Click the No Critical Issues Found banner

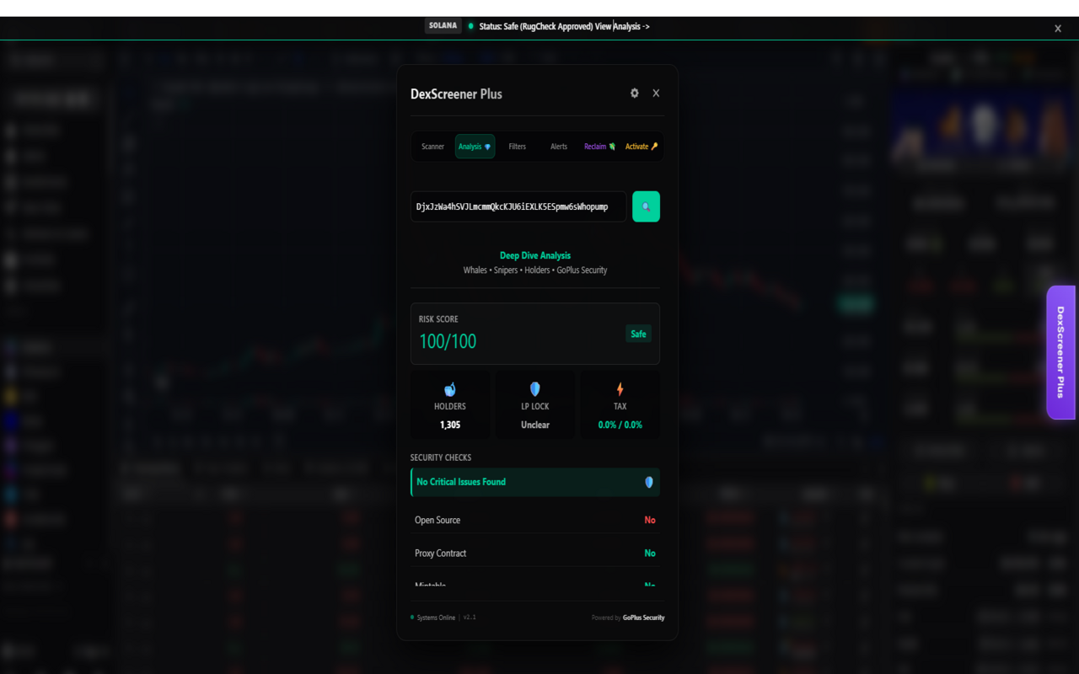pyautogui.click(x=535, y=482)
